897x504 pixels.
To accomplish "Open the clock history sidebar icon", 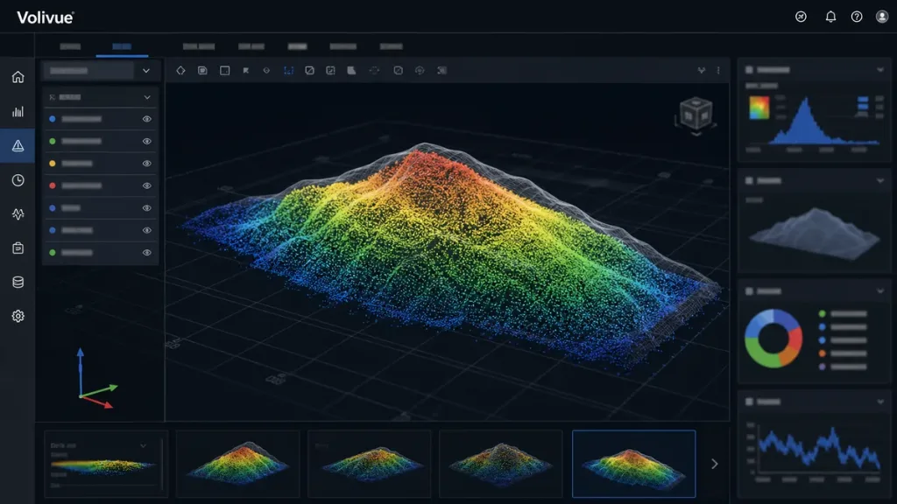I will click(x=18, y=180).
